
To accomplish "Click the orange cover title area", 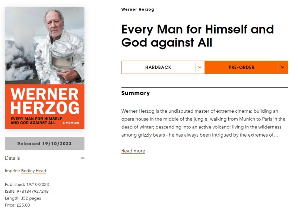I will coord(45,106).
